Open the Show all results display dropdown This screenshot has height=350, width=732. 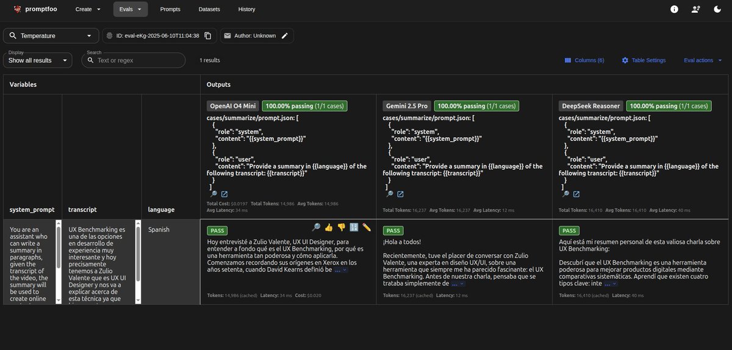(x=38, y=60)
